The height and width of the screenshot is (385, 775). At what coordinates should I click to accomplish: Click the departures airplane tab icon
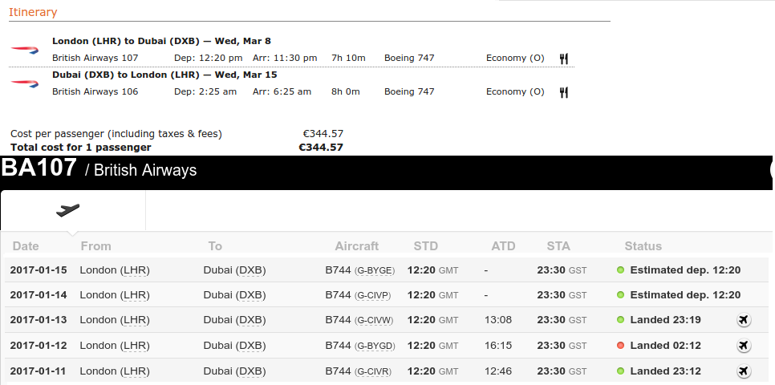[67, 210]
